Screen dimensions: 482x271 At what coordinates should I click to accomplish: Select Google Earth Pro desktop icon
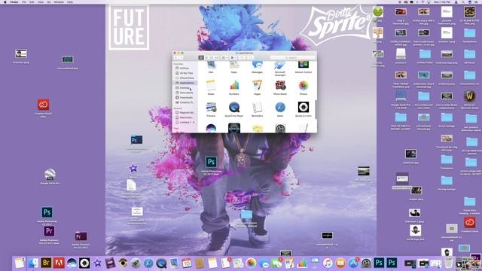[x=50, y=175]
